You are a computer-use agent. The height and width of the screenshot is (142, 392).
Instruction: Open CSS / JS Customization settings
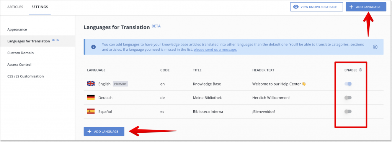[26, 76]
